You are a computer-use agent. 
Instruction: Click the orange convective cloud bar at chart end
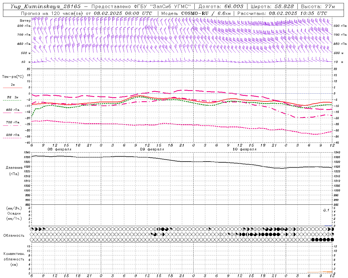pos(320,272)
